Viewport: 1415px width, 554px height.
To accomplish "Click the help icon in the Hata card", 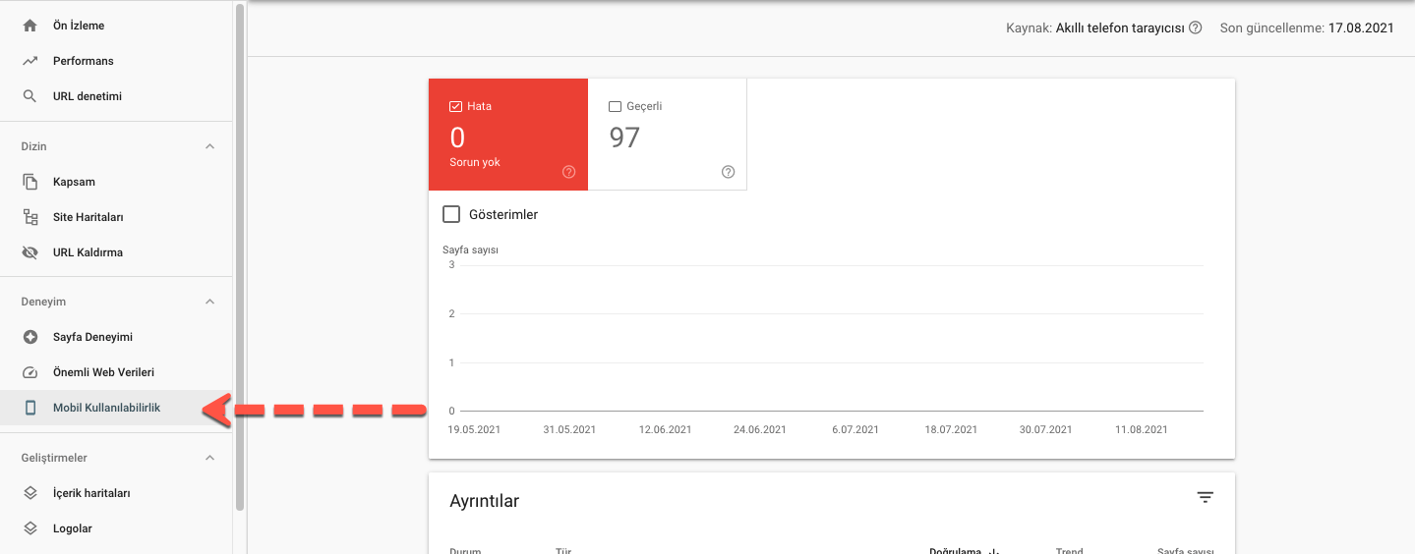I will pos(568,172).
